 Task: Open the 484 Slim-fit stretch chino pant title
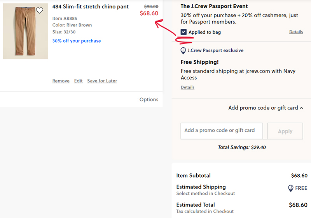coord(91,7)
